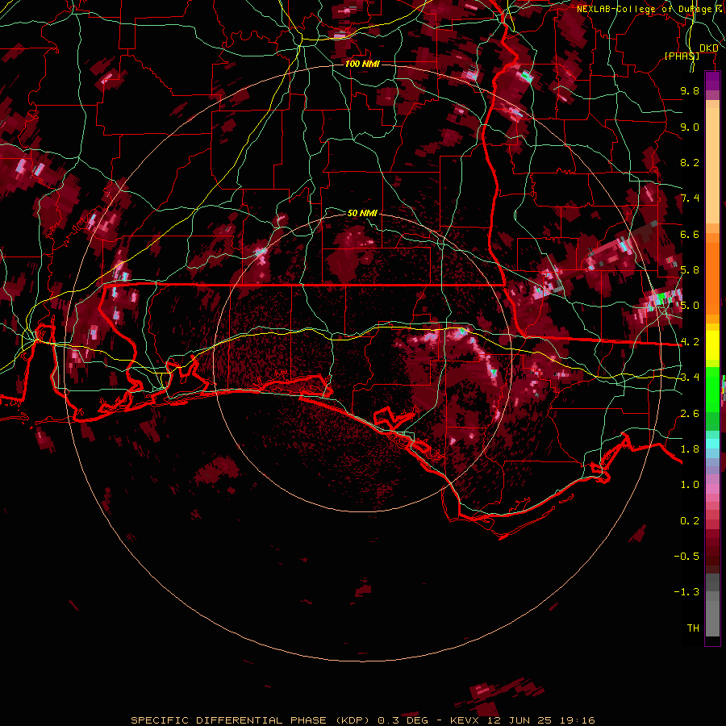Click the 6.6 value on the KDP scale
Viewport: 726px width, 726px height.
[x=690, y=234]
